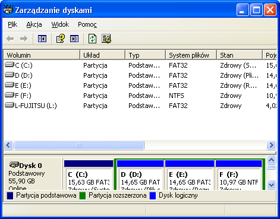This screenshot has height=219, width=280.
Task: Select the E (E:) 14,65 GB logical drive block
Action: point(190,175)
